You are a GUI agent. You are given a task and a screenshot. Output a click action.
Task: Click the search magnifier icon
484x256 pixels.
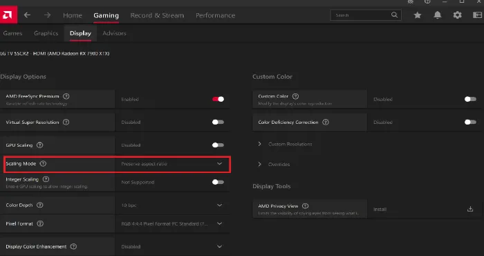coord(394,15)
